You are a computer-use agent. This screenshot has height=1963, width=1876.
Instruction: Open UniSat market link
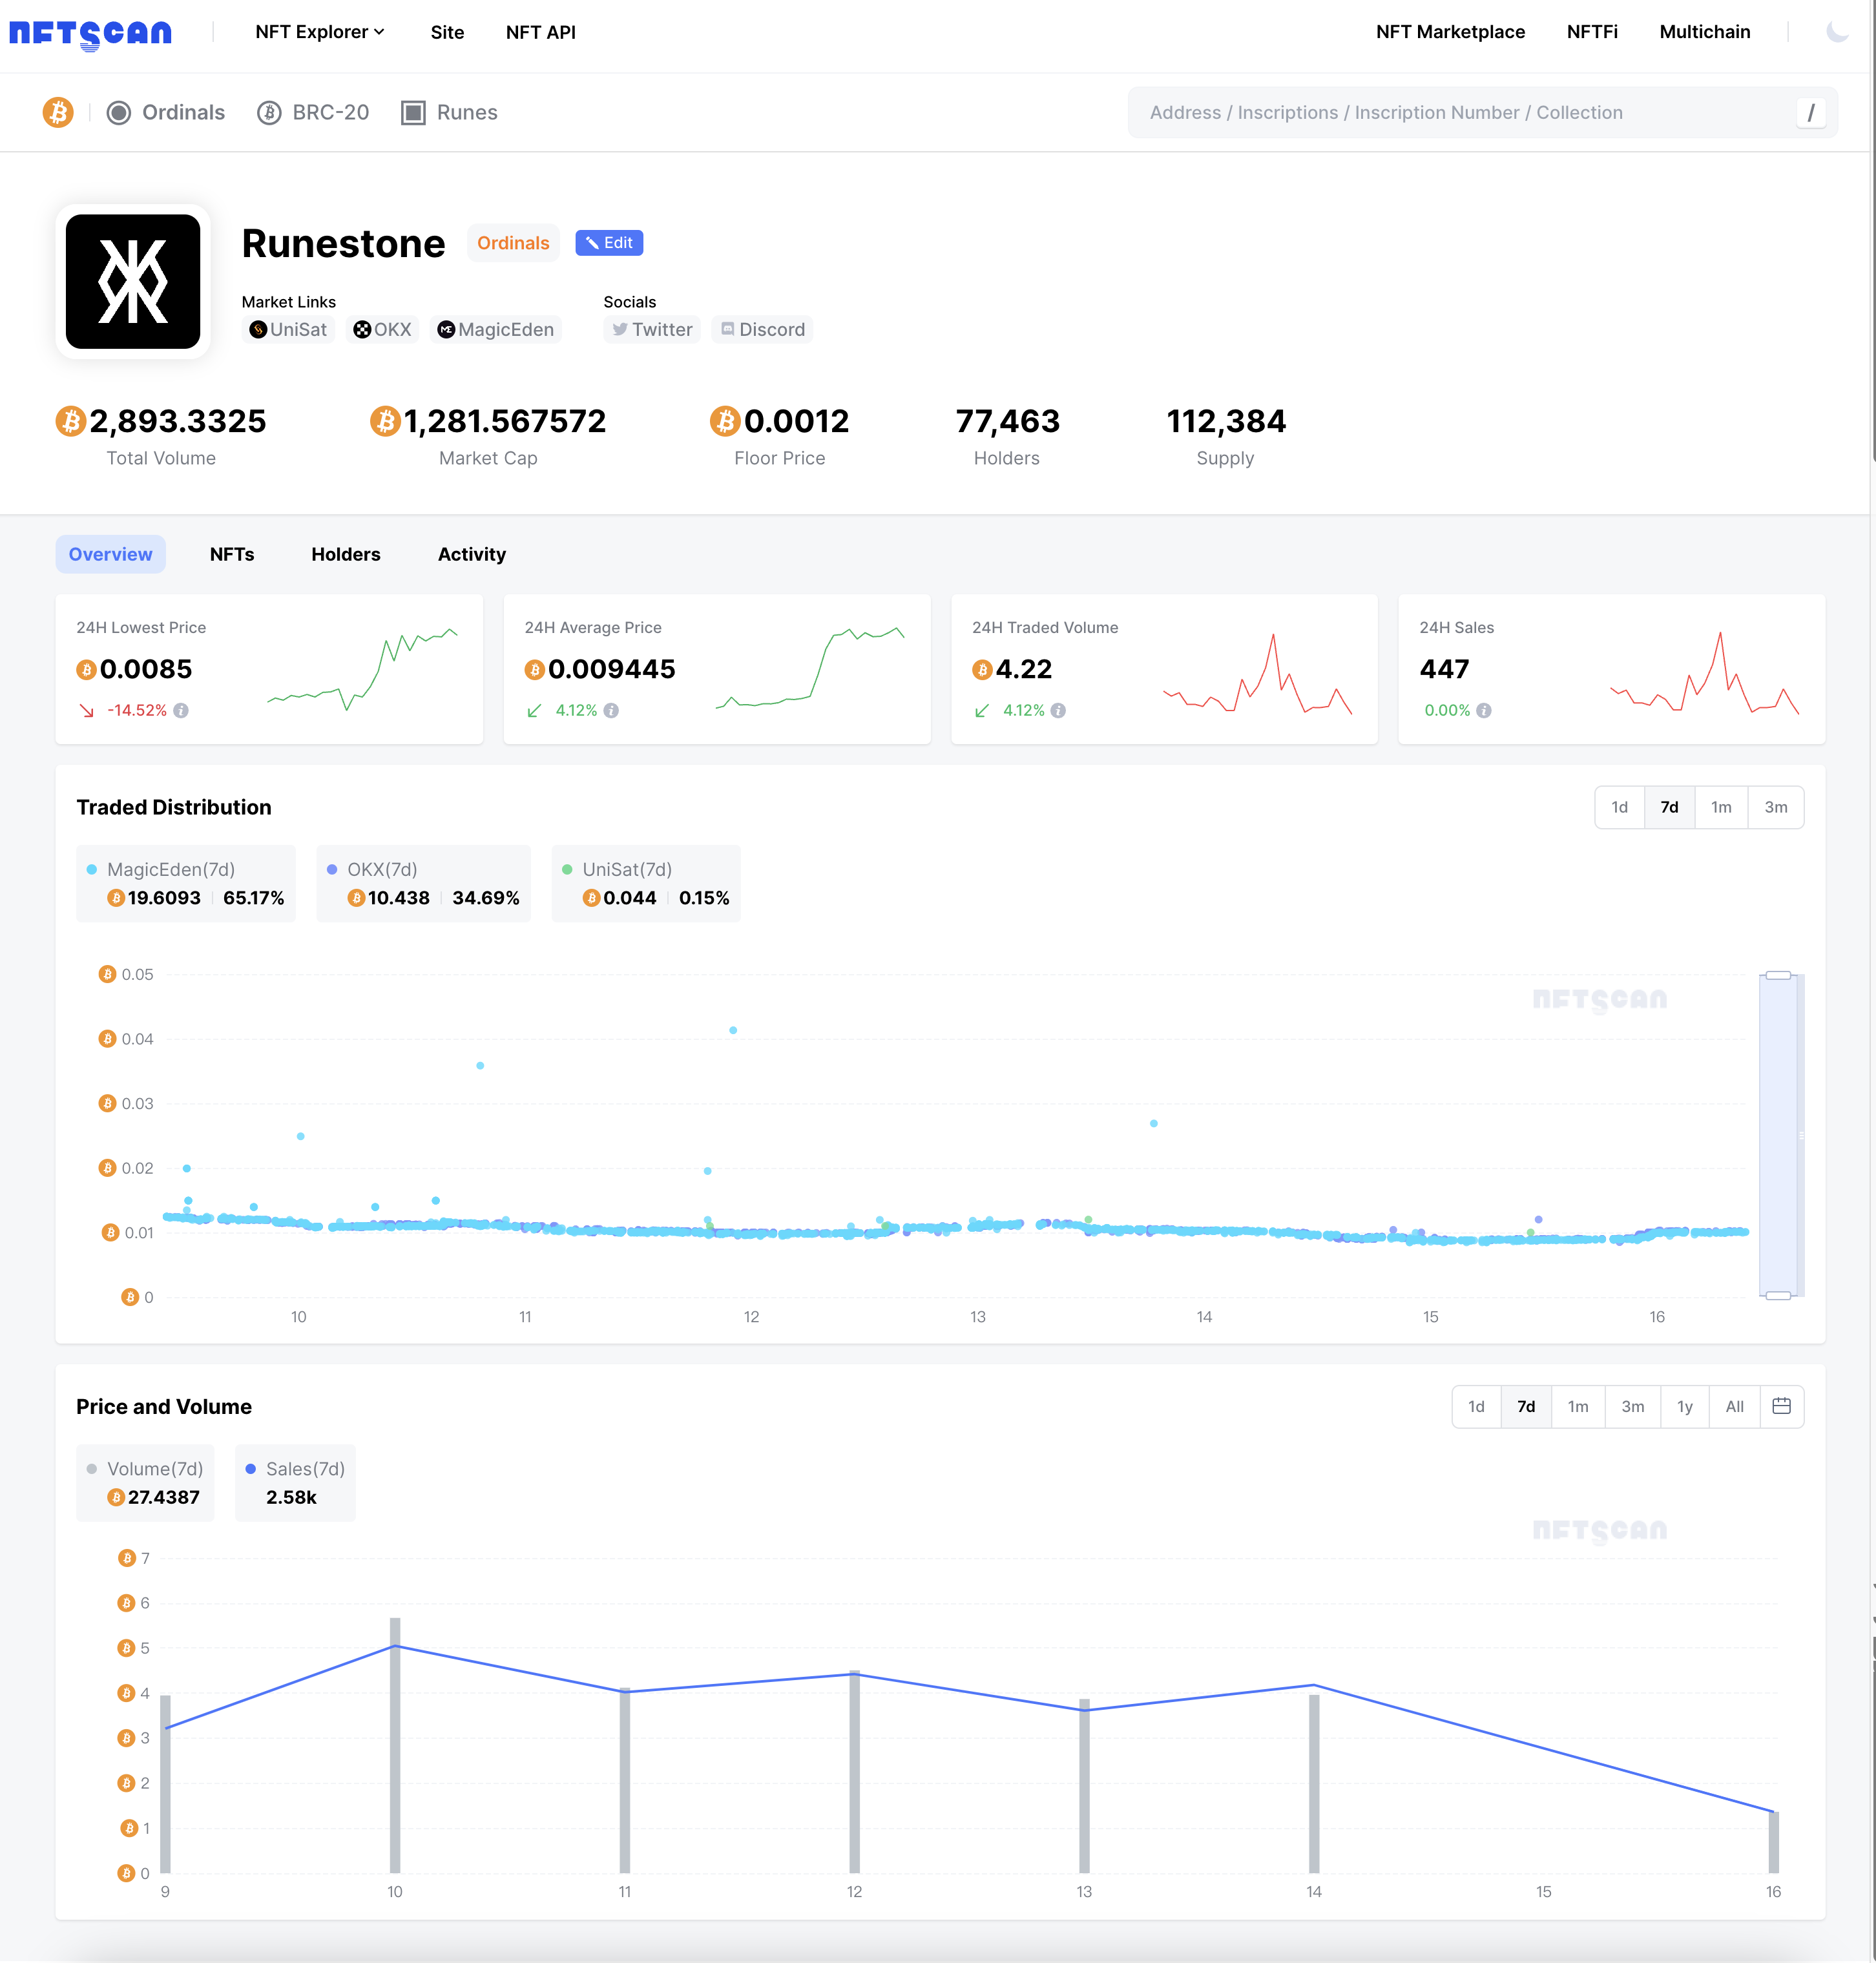(288, 330)
